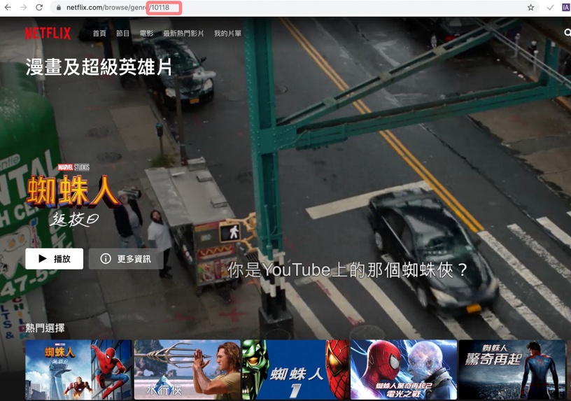
Task: Open the 電影 menu item
Action: pos(146,34)
